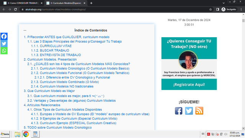Click the address bar URL field
This screenshot has height=138, width=245.
114,9
